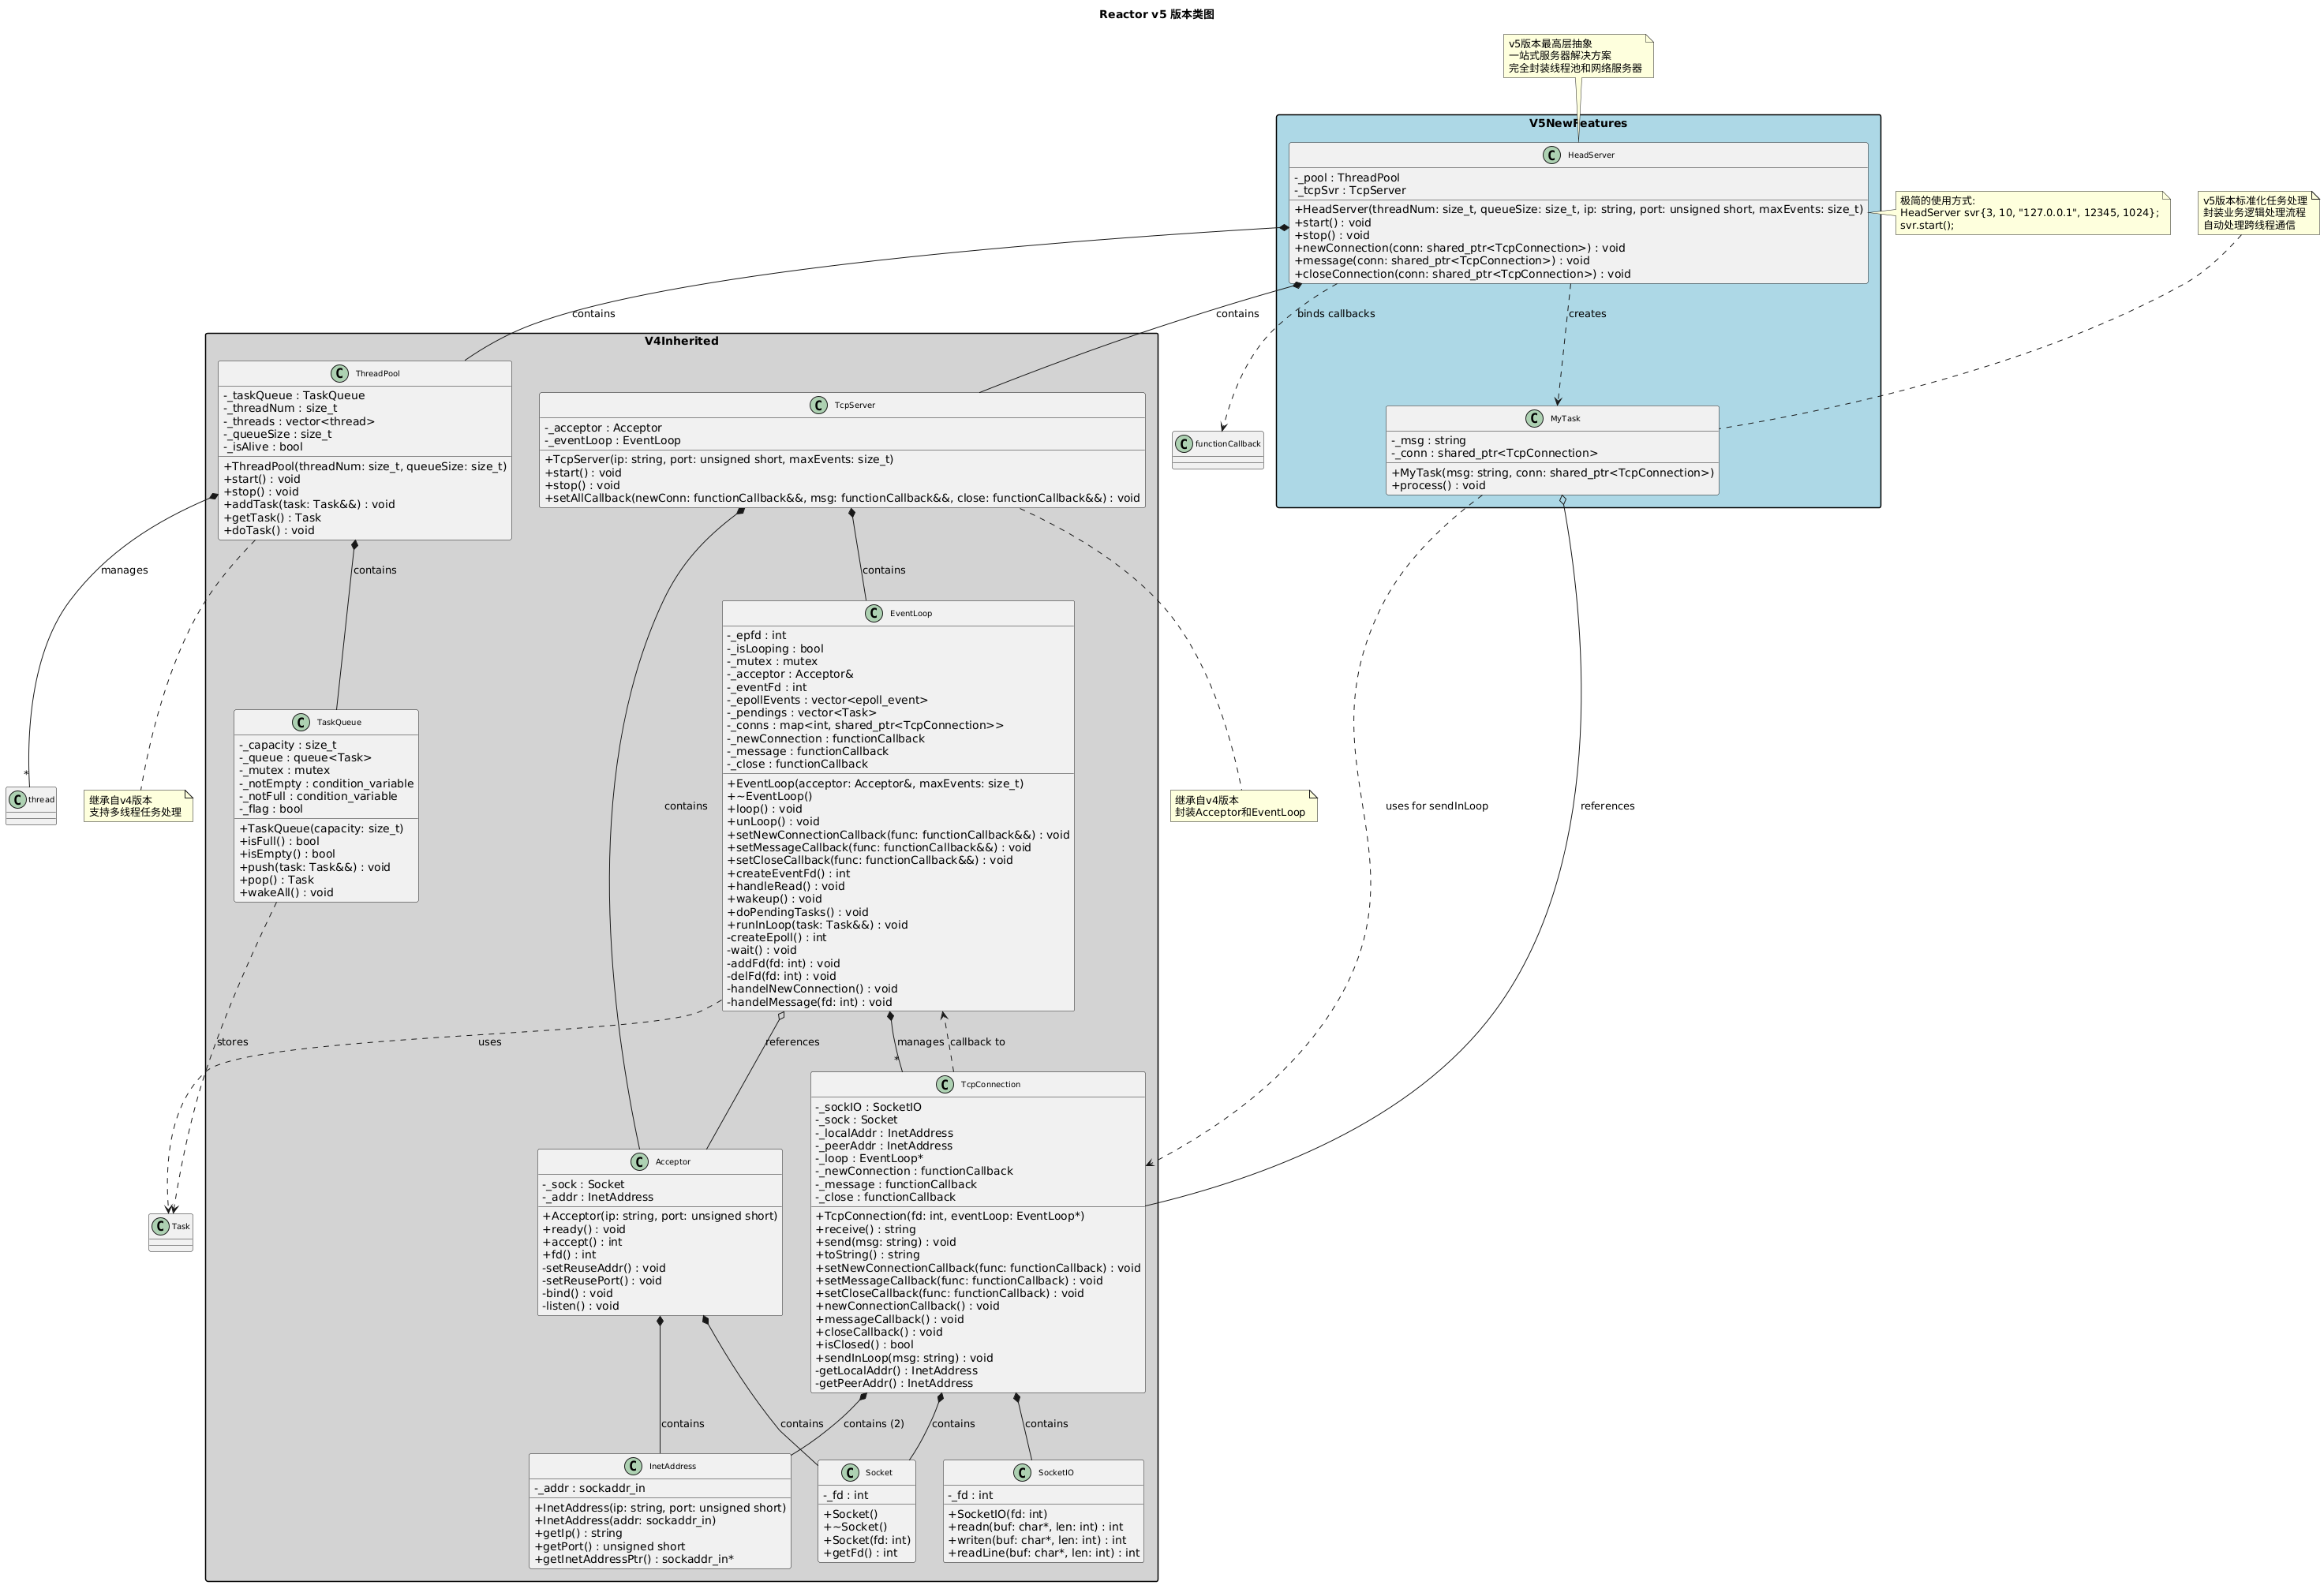Click the 'manages' label near thread class
Viewport: 2324px width, 1585px height.
pos(124,570)
